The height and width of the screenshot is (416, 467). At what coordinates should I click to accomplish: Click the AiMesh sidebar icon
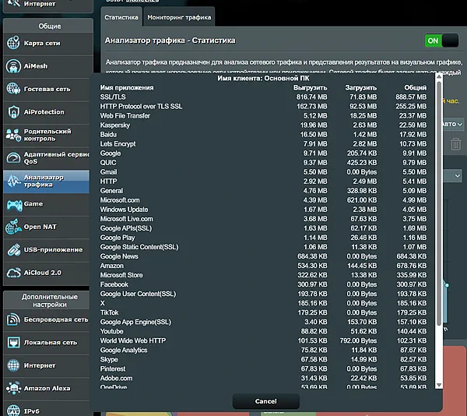15,66
